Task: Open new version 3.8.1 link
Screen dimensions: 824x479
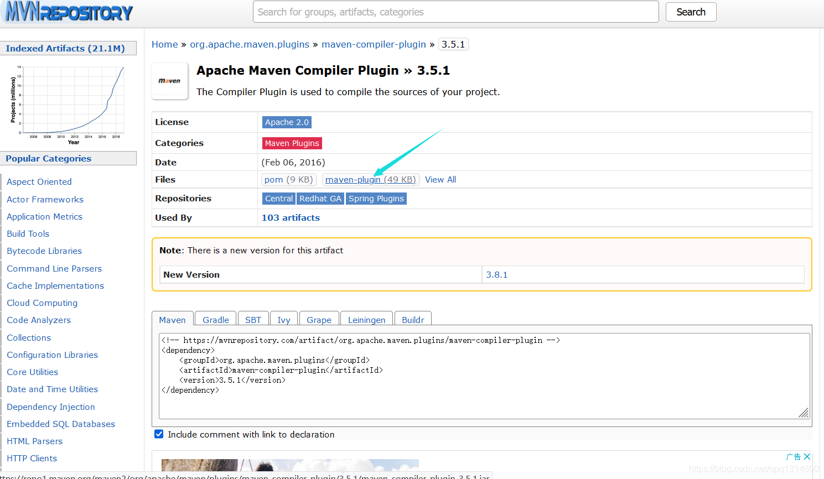Action: [x=497, y=274]
